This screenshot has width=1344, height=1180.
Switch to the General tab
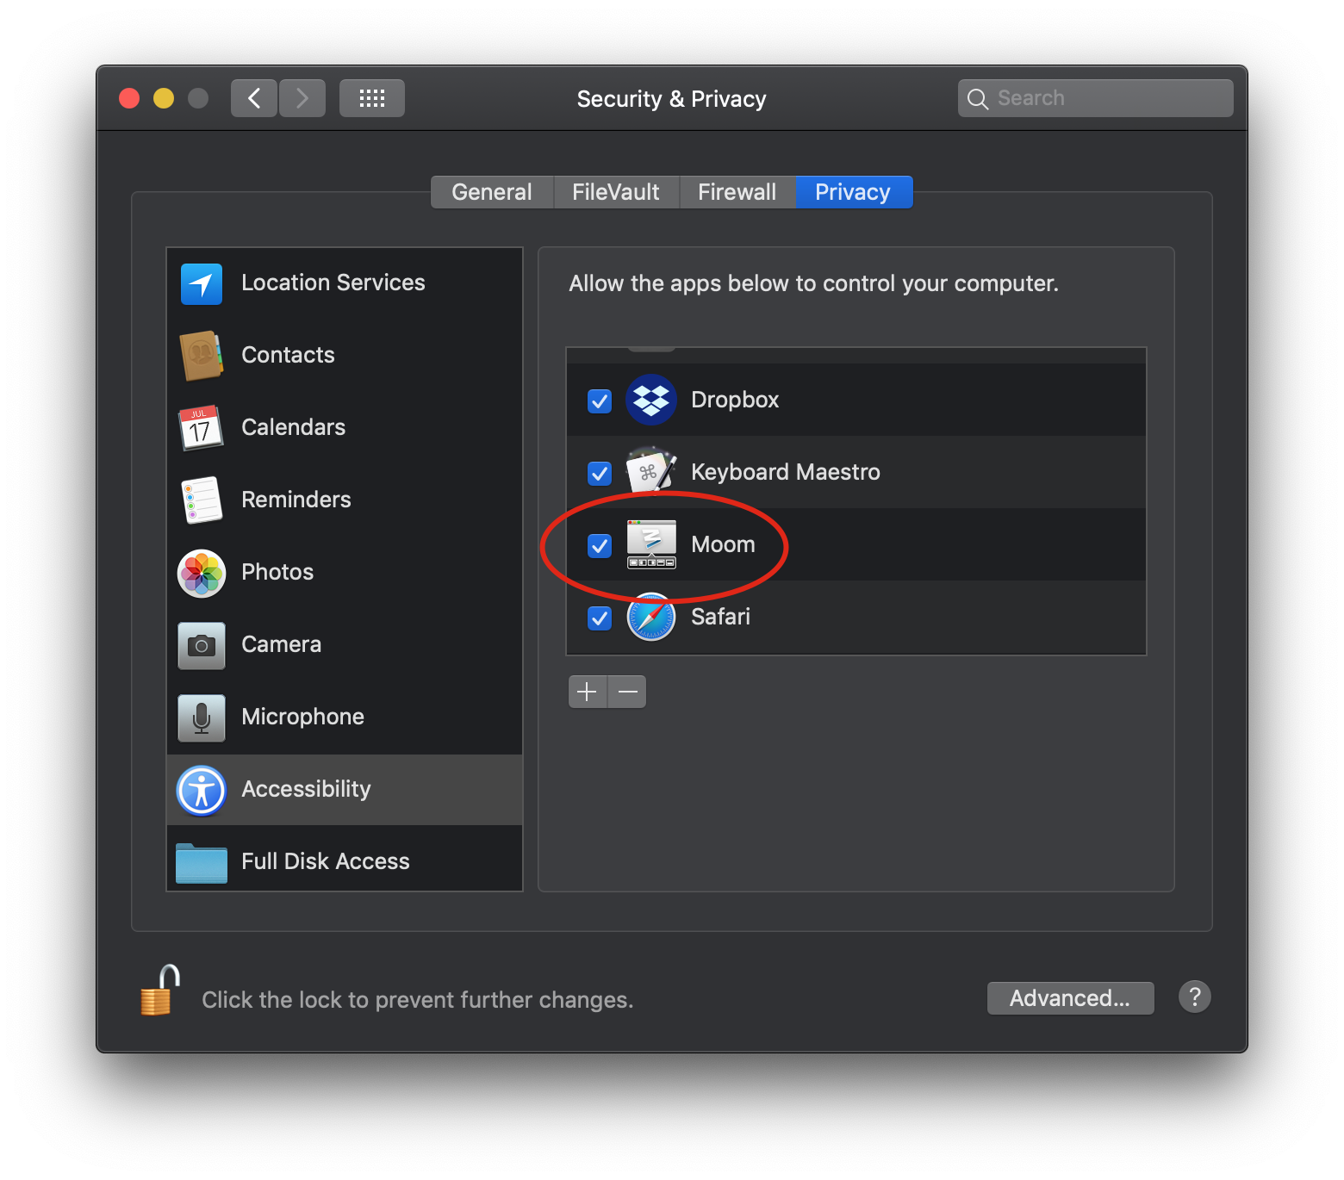click(492, 192)
